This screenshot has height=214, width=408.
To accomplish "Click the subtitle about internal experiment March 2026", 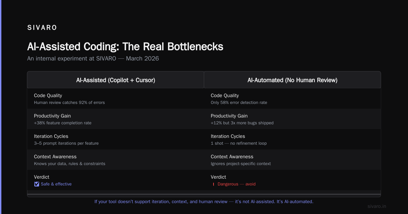I will click(93, 58).
